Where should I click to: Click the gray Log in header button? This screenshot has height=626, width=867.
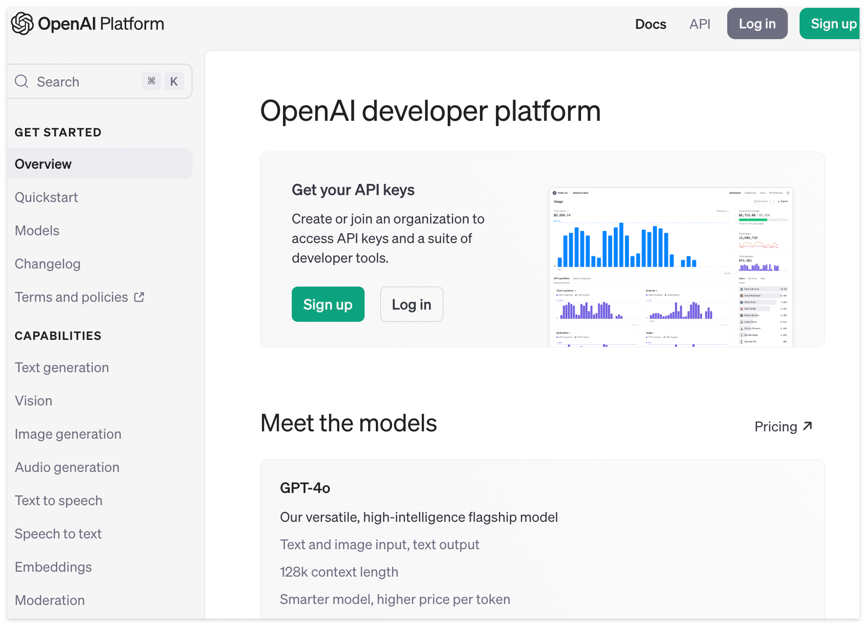[757, 23]
